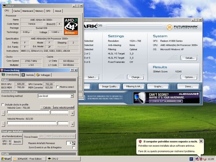
Task: Click the Core Speed value 2700.7 MHz
Action: click(31, 61)
